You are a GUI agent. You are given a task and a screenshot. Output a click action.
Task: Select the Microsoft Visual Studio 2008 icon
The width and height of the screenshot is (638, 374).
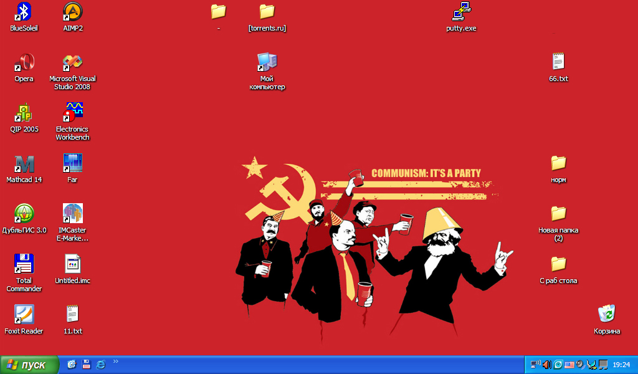pos(74,62)
